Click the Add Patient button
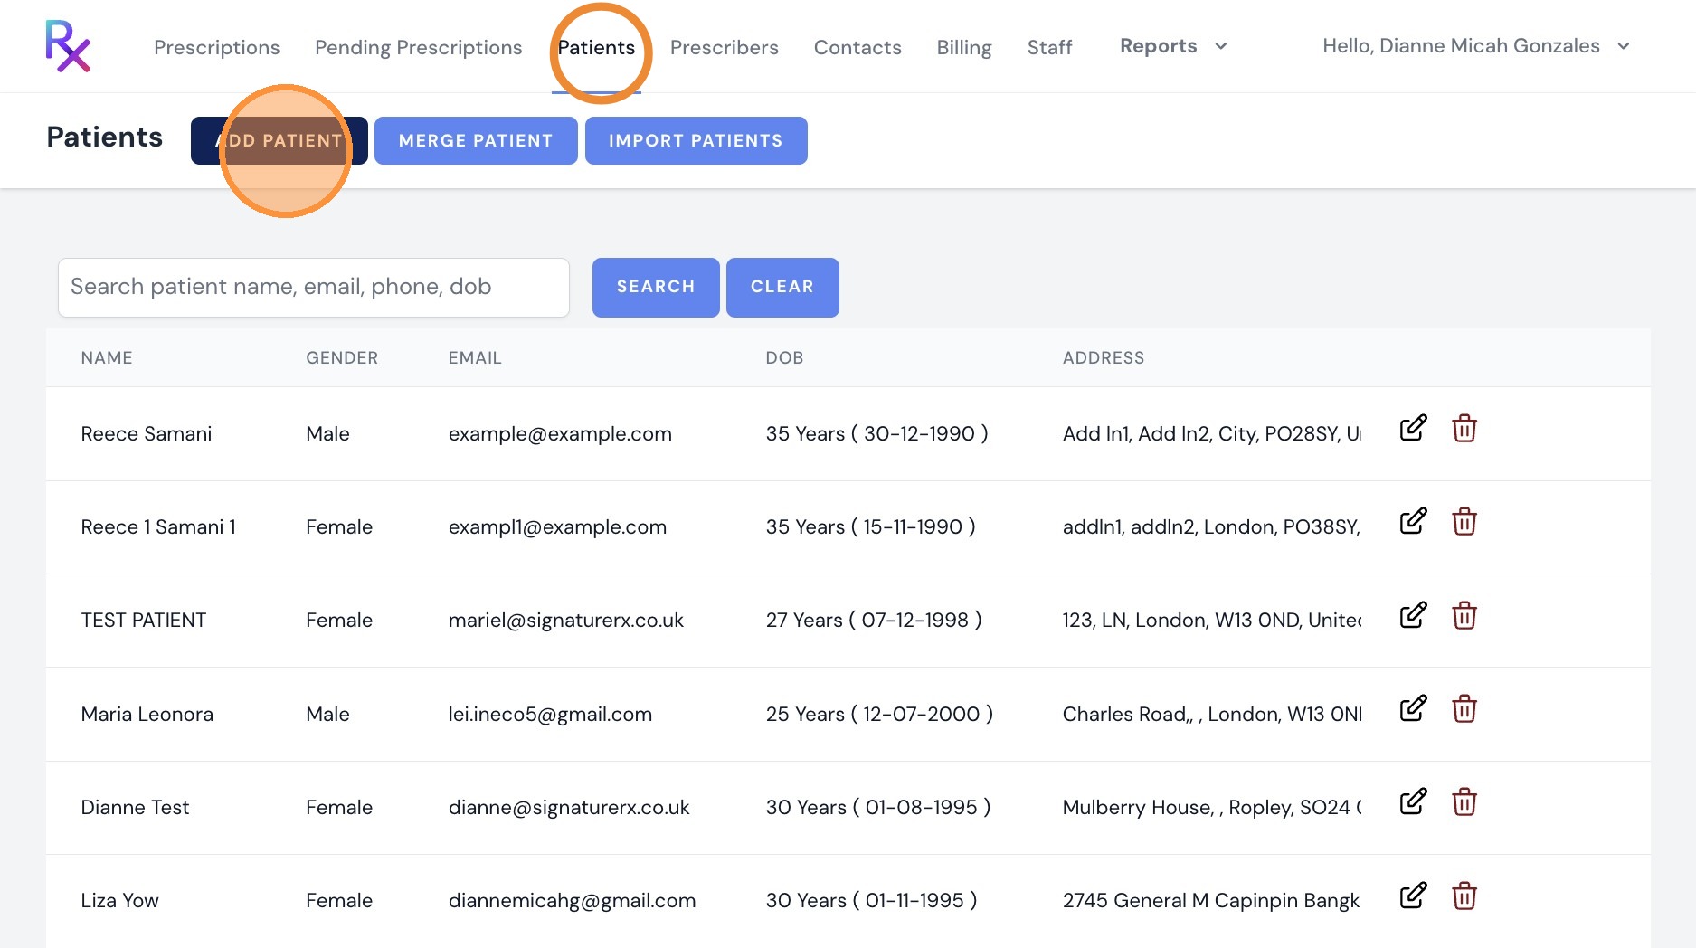Viewport: 1696px width, 948px height. [x=280, y=140]
